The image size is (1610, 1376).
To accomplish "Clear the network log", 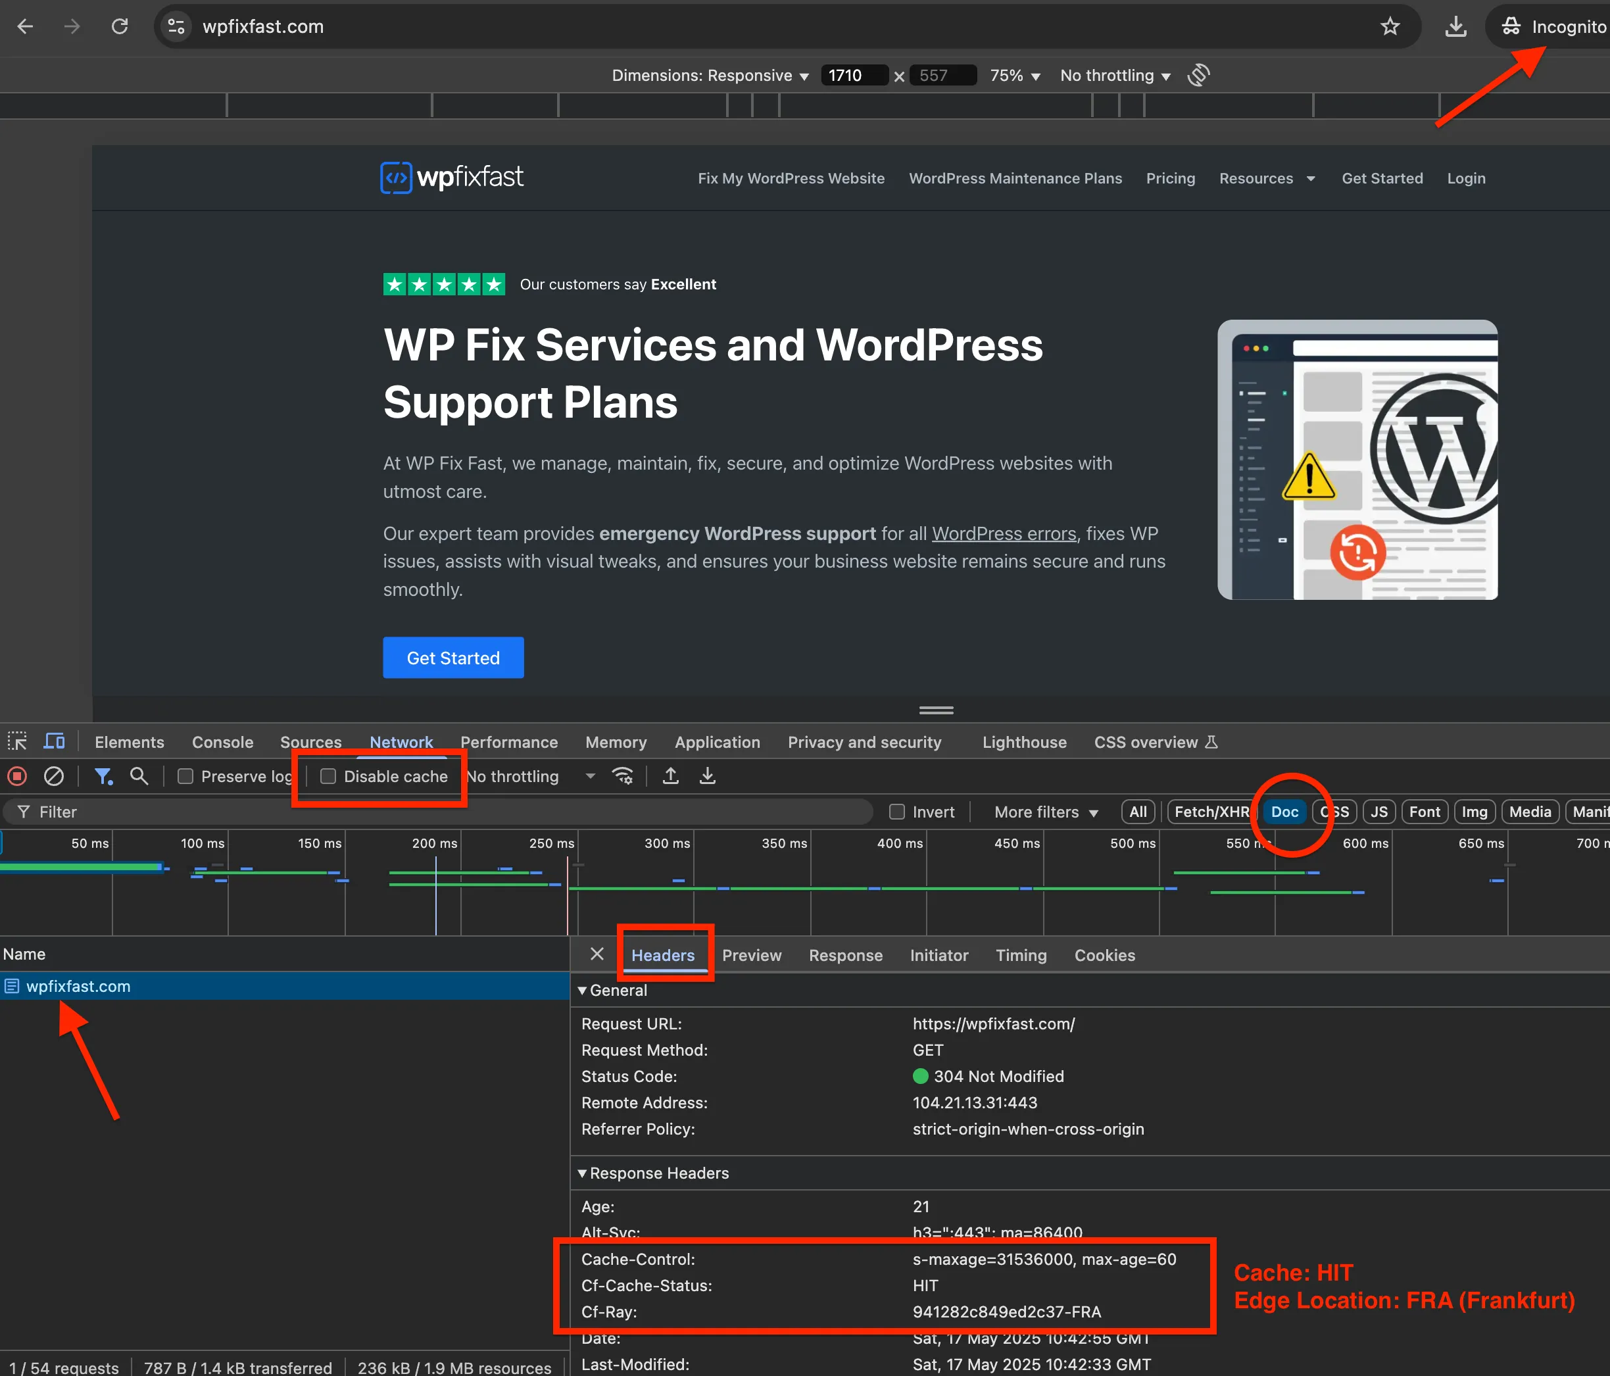I will 54,776.
